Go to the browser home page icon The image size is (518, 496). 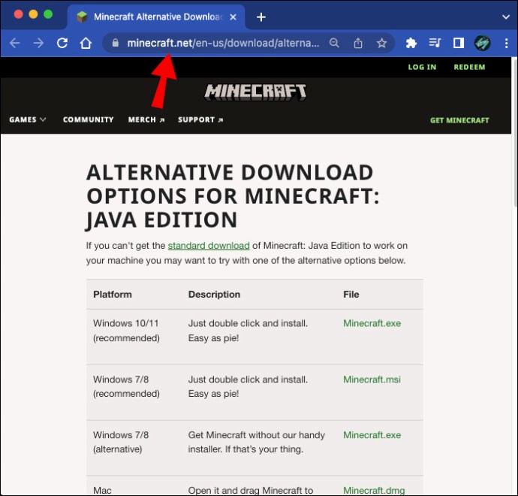click(x=86, y=43)
